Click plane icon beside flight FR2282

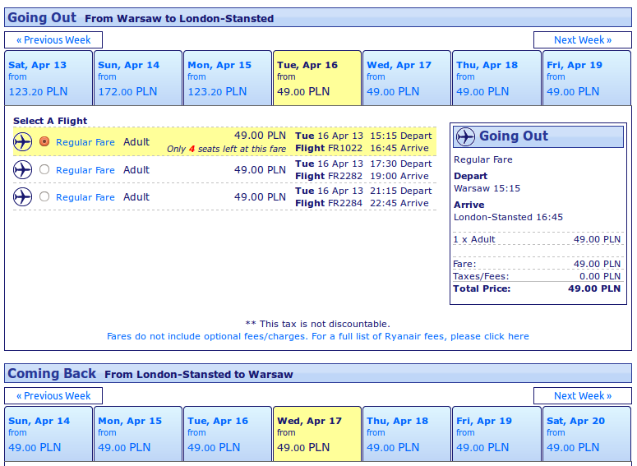pyautogui.click(x=23, y=170)
